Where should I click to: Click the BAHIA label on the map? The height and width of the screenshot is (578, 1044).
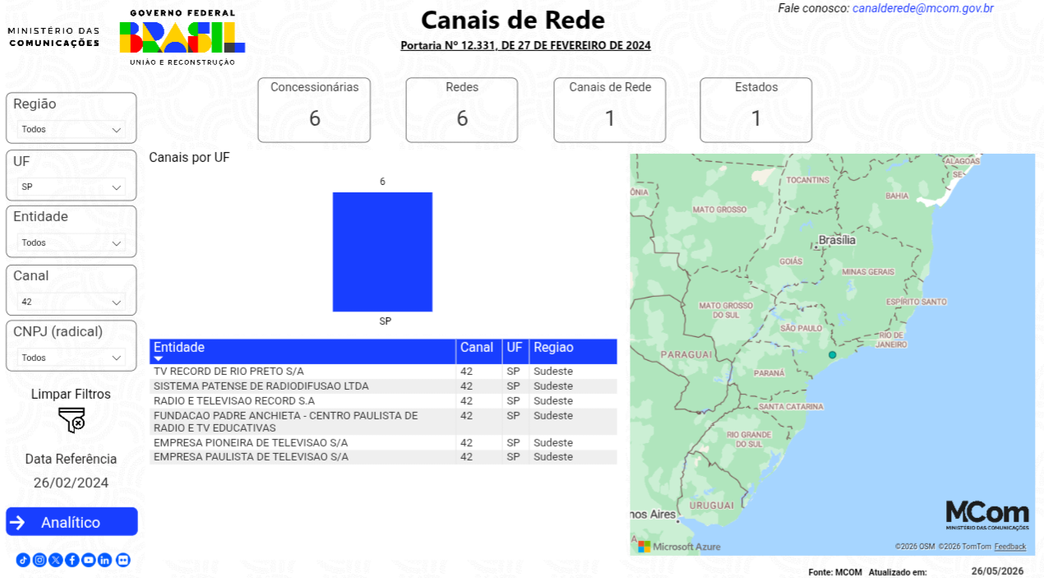[x=897, y=196]
